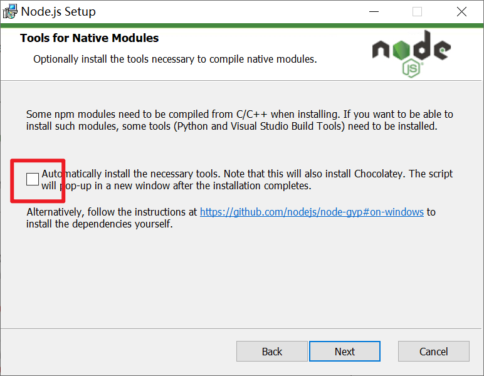The image size is (484, 376).
Task: Go back with the Back button
Action: pyautogui.click(x=272, y=352)
